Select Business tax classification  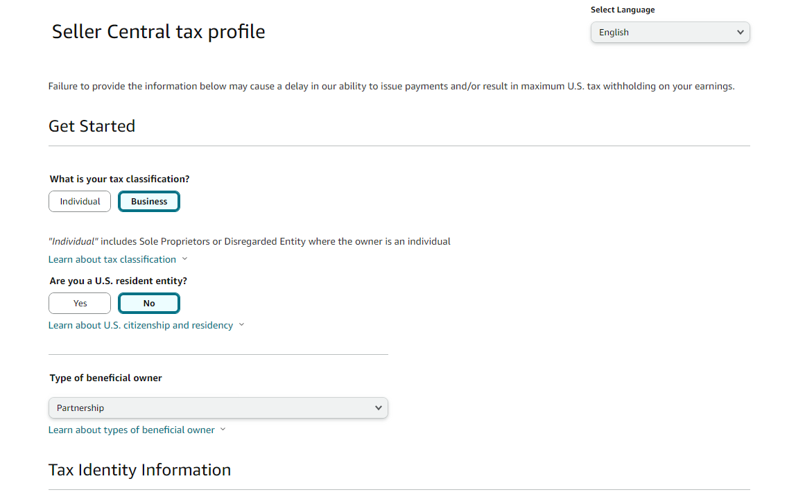coord(149,202)
